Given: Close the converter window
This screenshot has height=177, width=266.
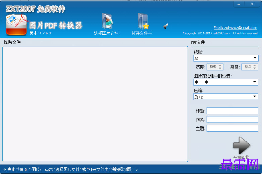Looking at the screenshot, I should (x=252, y=4).
